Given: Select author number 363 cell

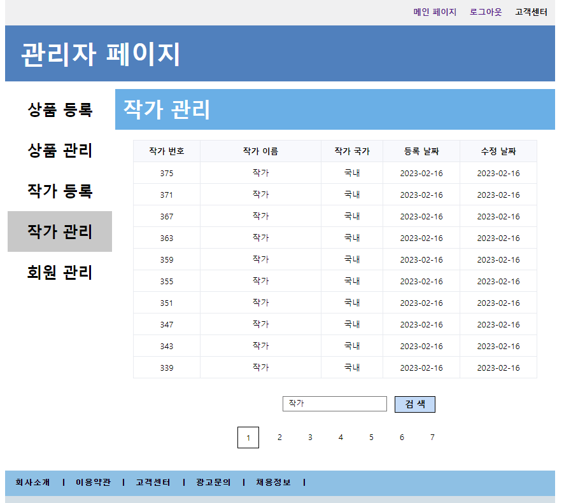Looking at the screenshot, I should coord(167,238).
